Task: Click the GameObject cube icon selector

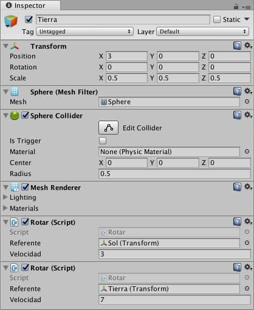Action: tap(11, 21)
